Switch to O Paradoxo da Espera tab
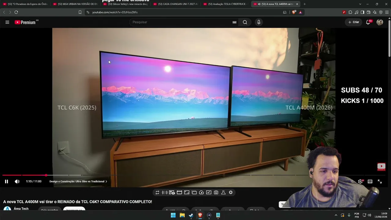Screen dimensions: 391x220 coord(25,4)
